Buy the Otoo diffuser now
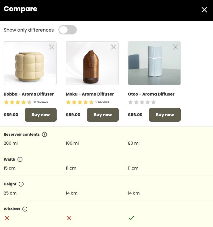The height and width of the screenshot is (227, 213). coord(165,115)
